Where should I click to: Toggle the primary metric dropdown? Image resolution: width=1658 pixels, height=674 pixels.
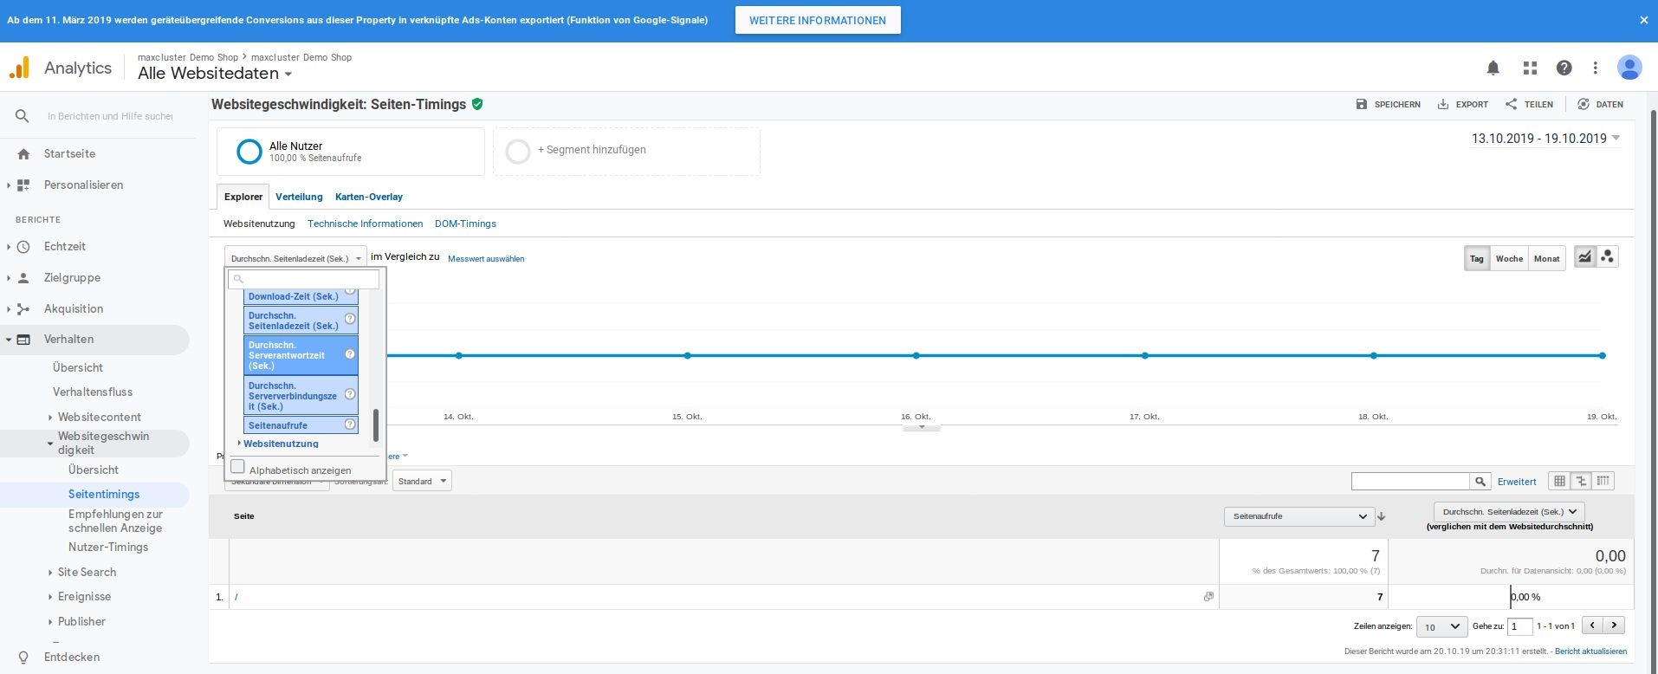295,258
